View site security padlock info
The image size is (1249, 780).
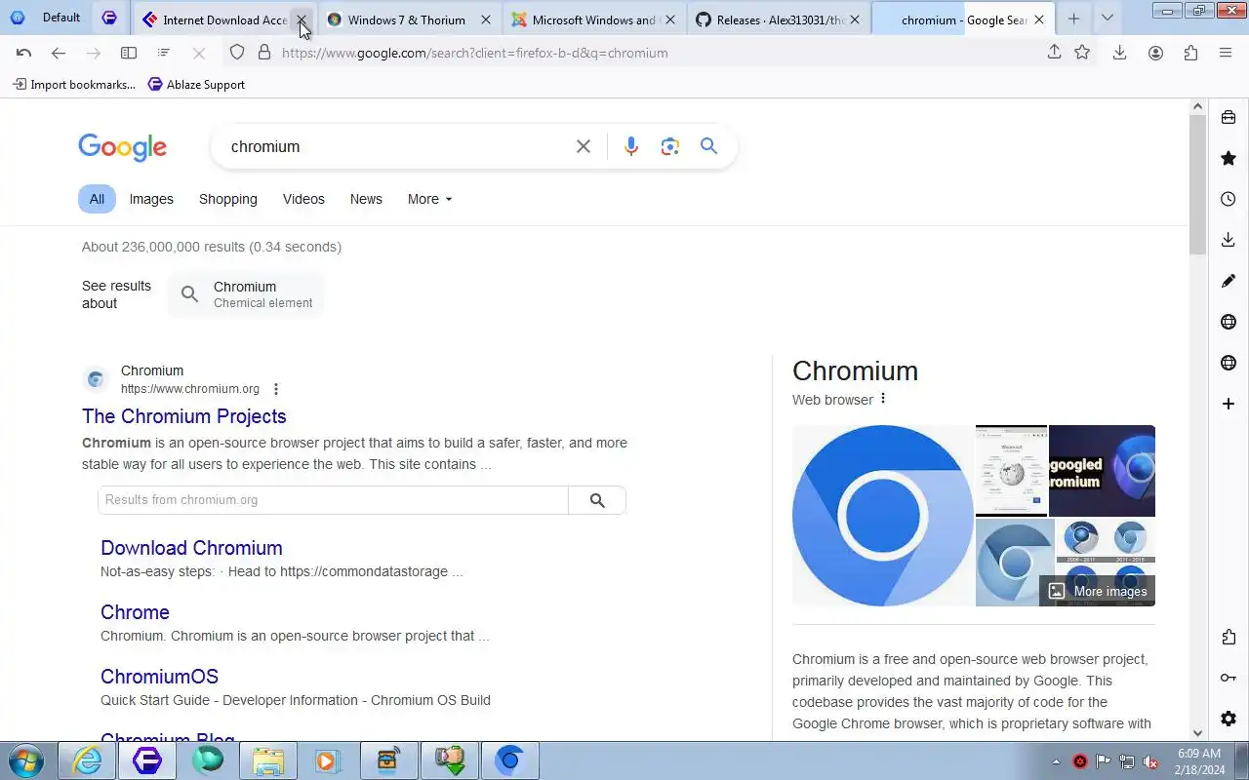263,53
